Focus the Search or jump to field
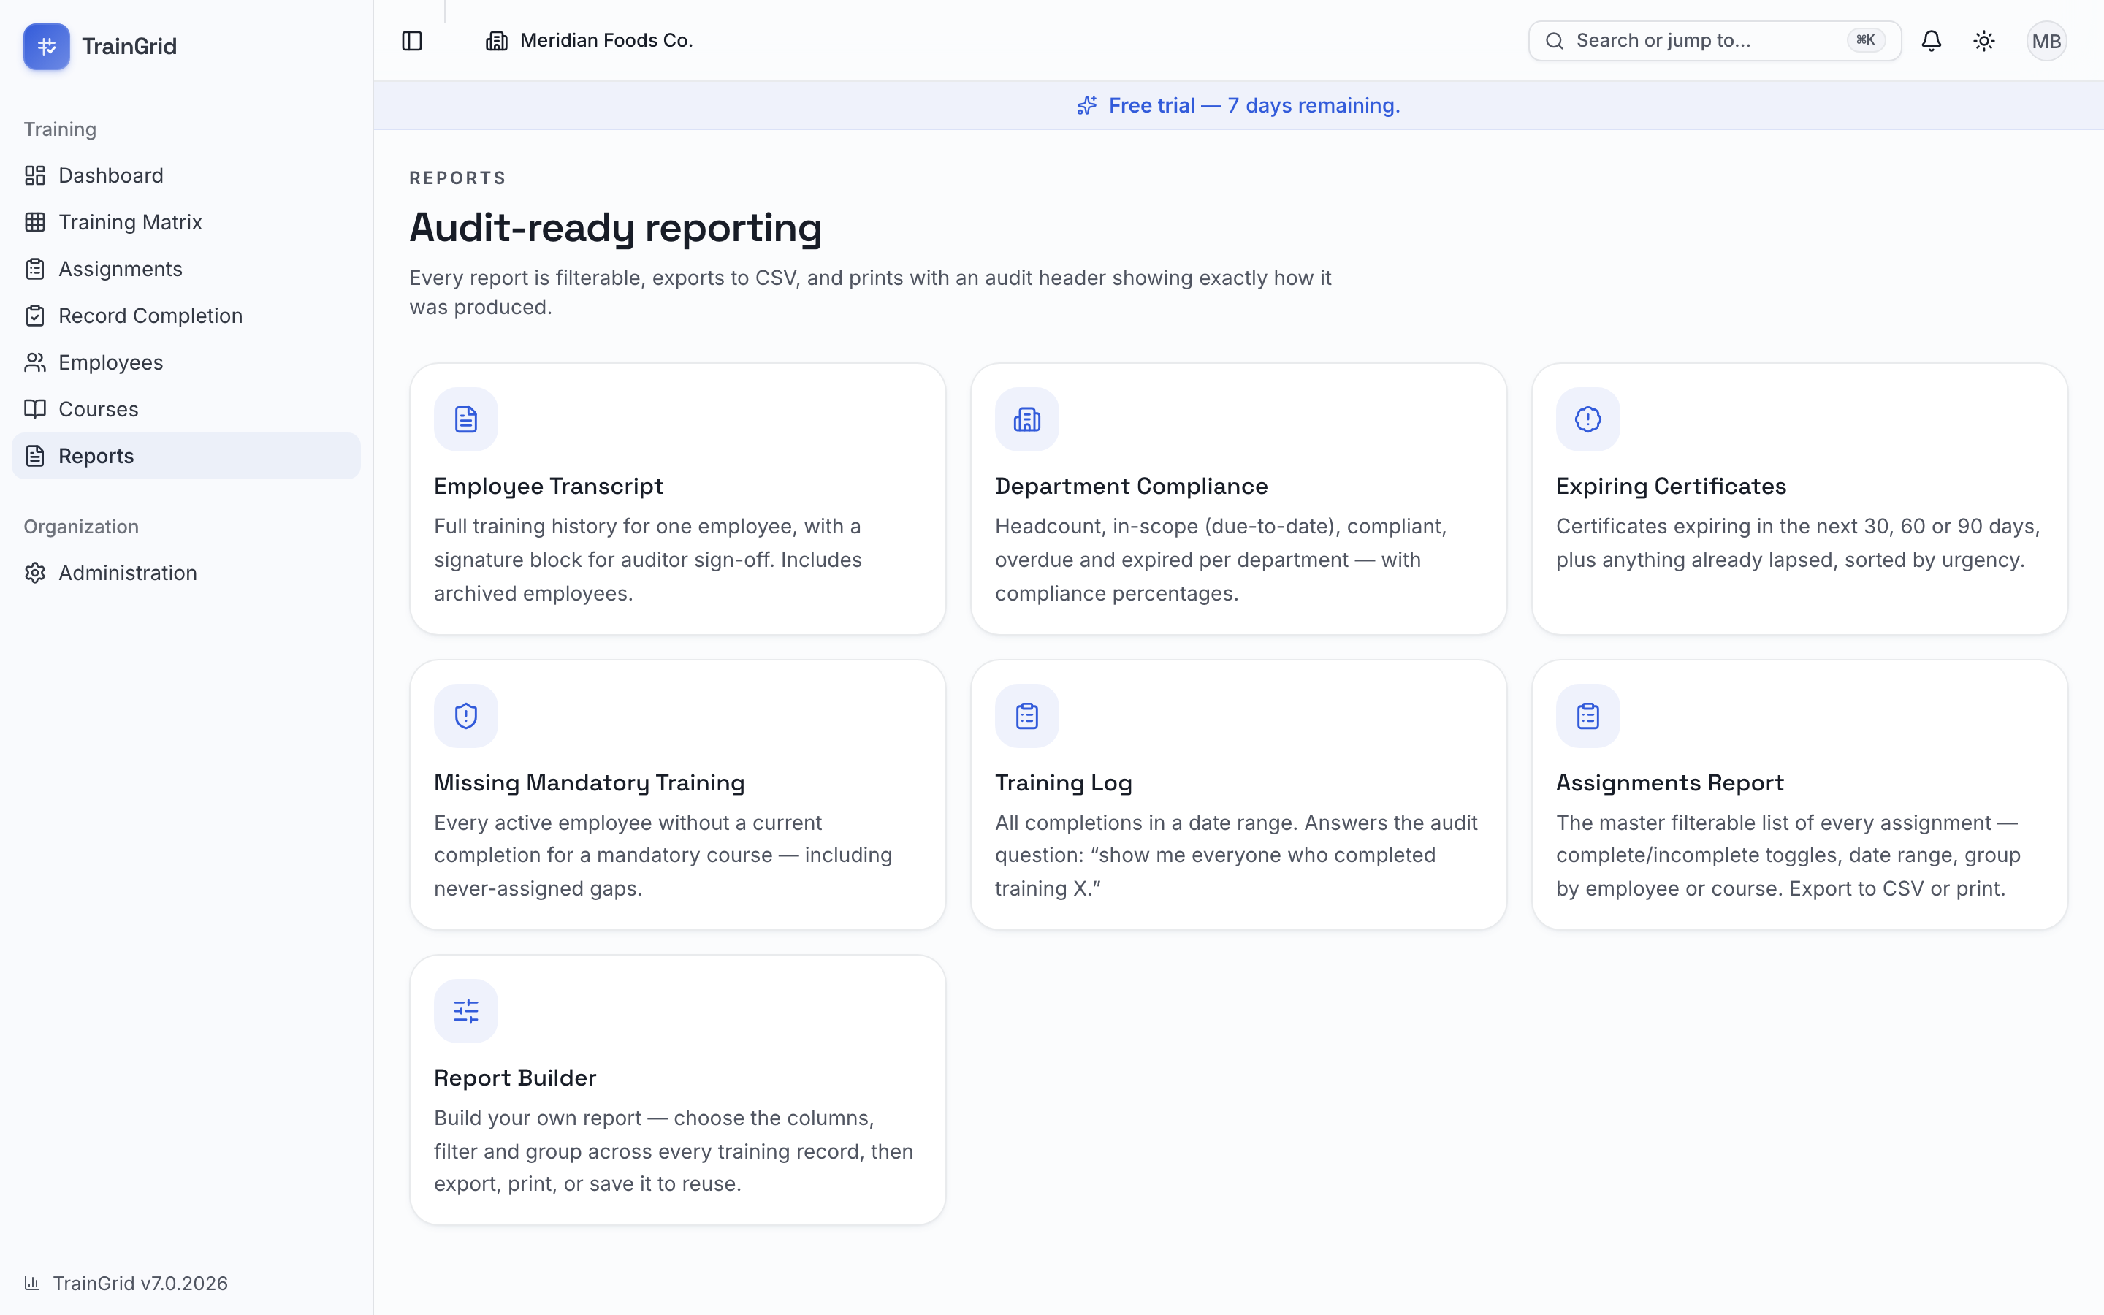Viewport: 2104px width, 1315px height. [1715, 41]
